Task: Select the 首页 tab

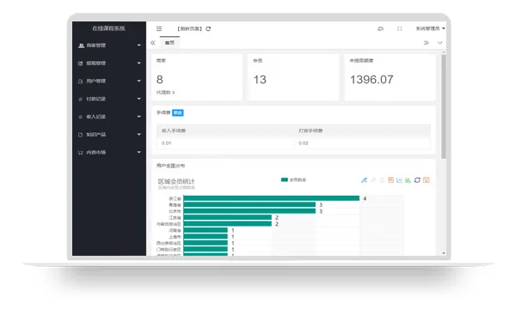Action: (169, 43)
